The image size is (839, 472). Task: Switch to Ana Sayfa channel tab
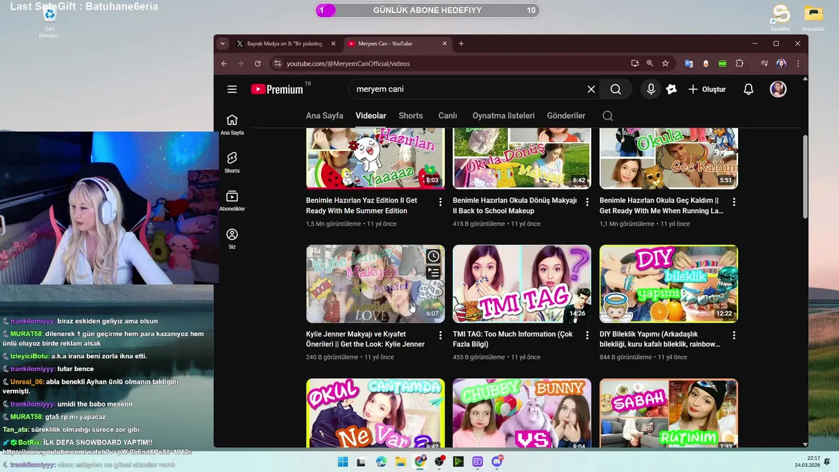coord(324,116)
